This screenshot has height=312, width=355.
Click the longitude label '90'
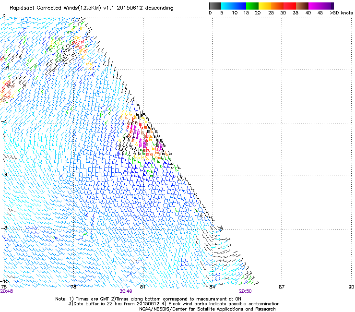[351, 287]
